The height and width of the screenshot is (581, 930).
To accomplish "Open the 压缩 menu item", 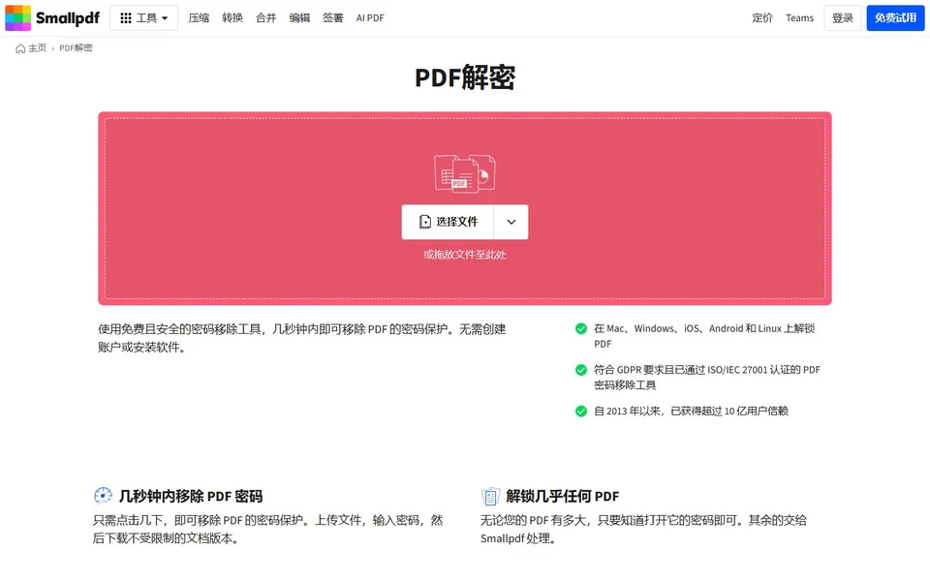I will pyautogui.click(x=199, y=18).
